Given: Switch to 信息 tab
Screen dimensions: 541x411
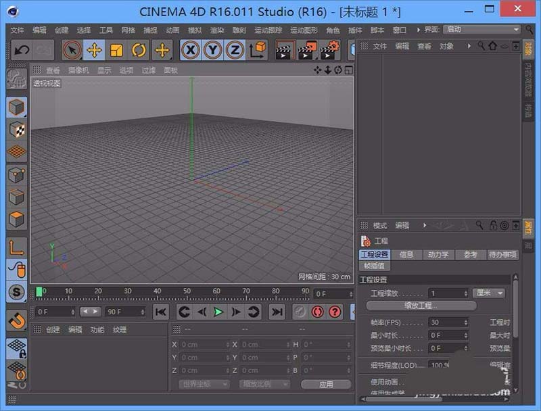Looking at the screenshot, I should point(406,254).
